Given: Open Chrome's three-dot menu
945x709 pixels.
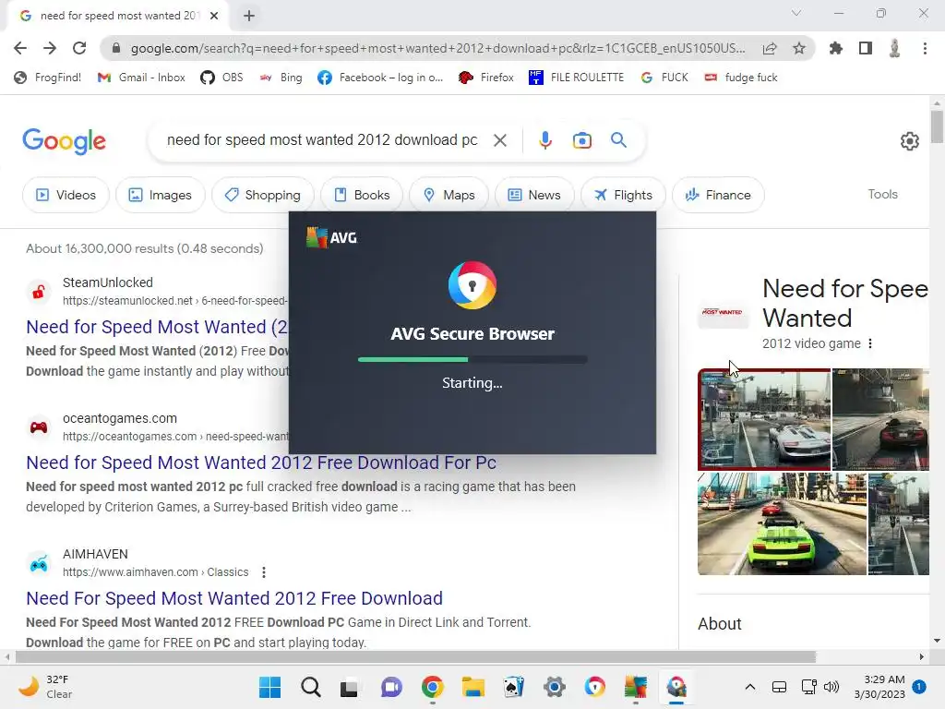Looking at the screenshot, I should click(925, 48).
